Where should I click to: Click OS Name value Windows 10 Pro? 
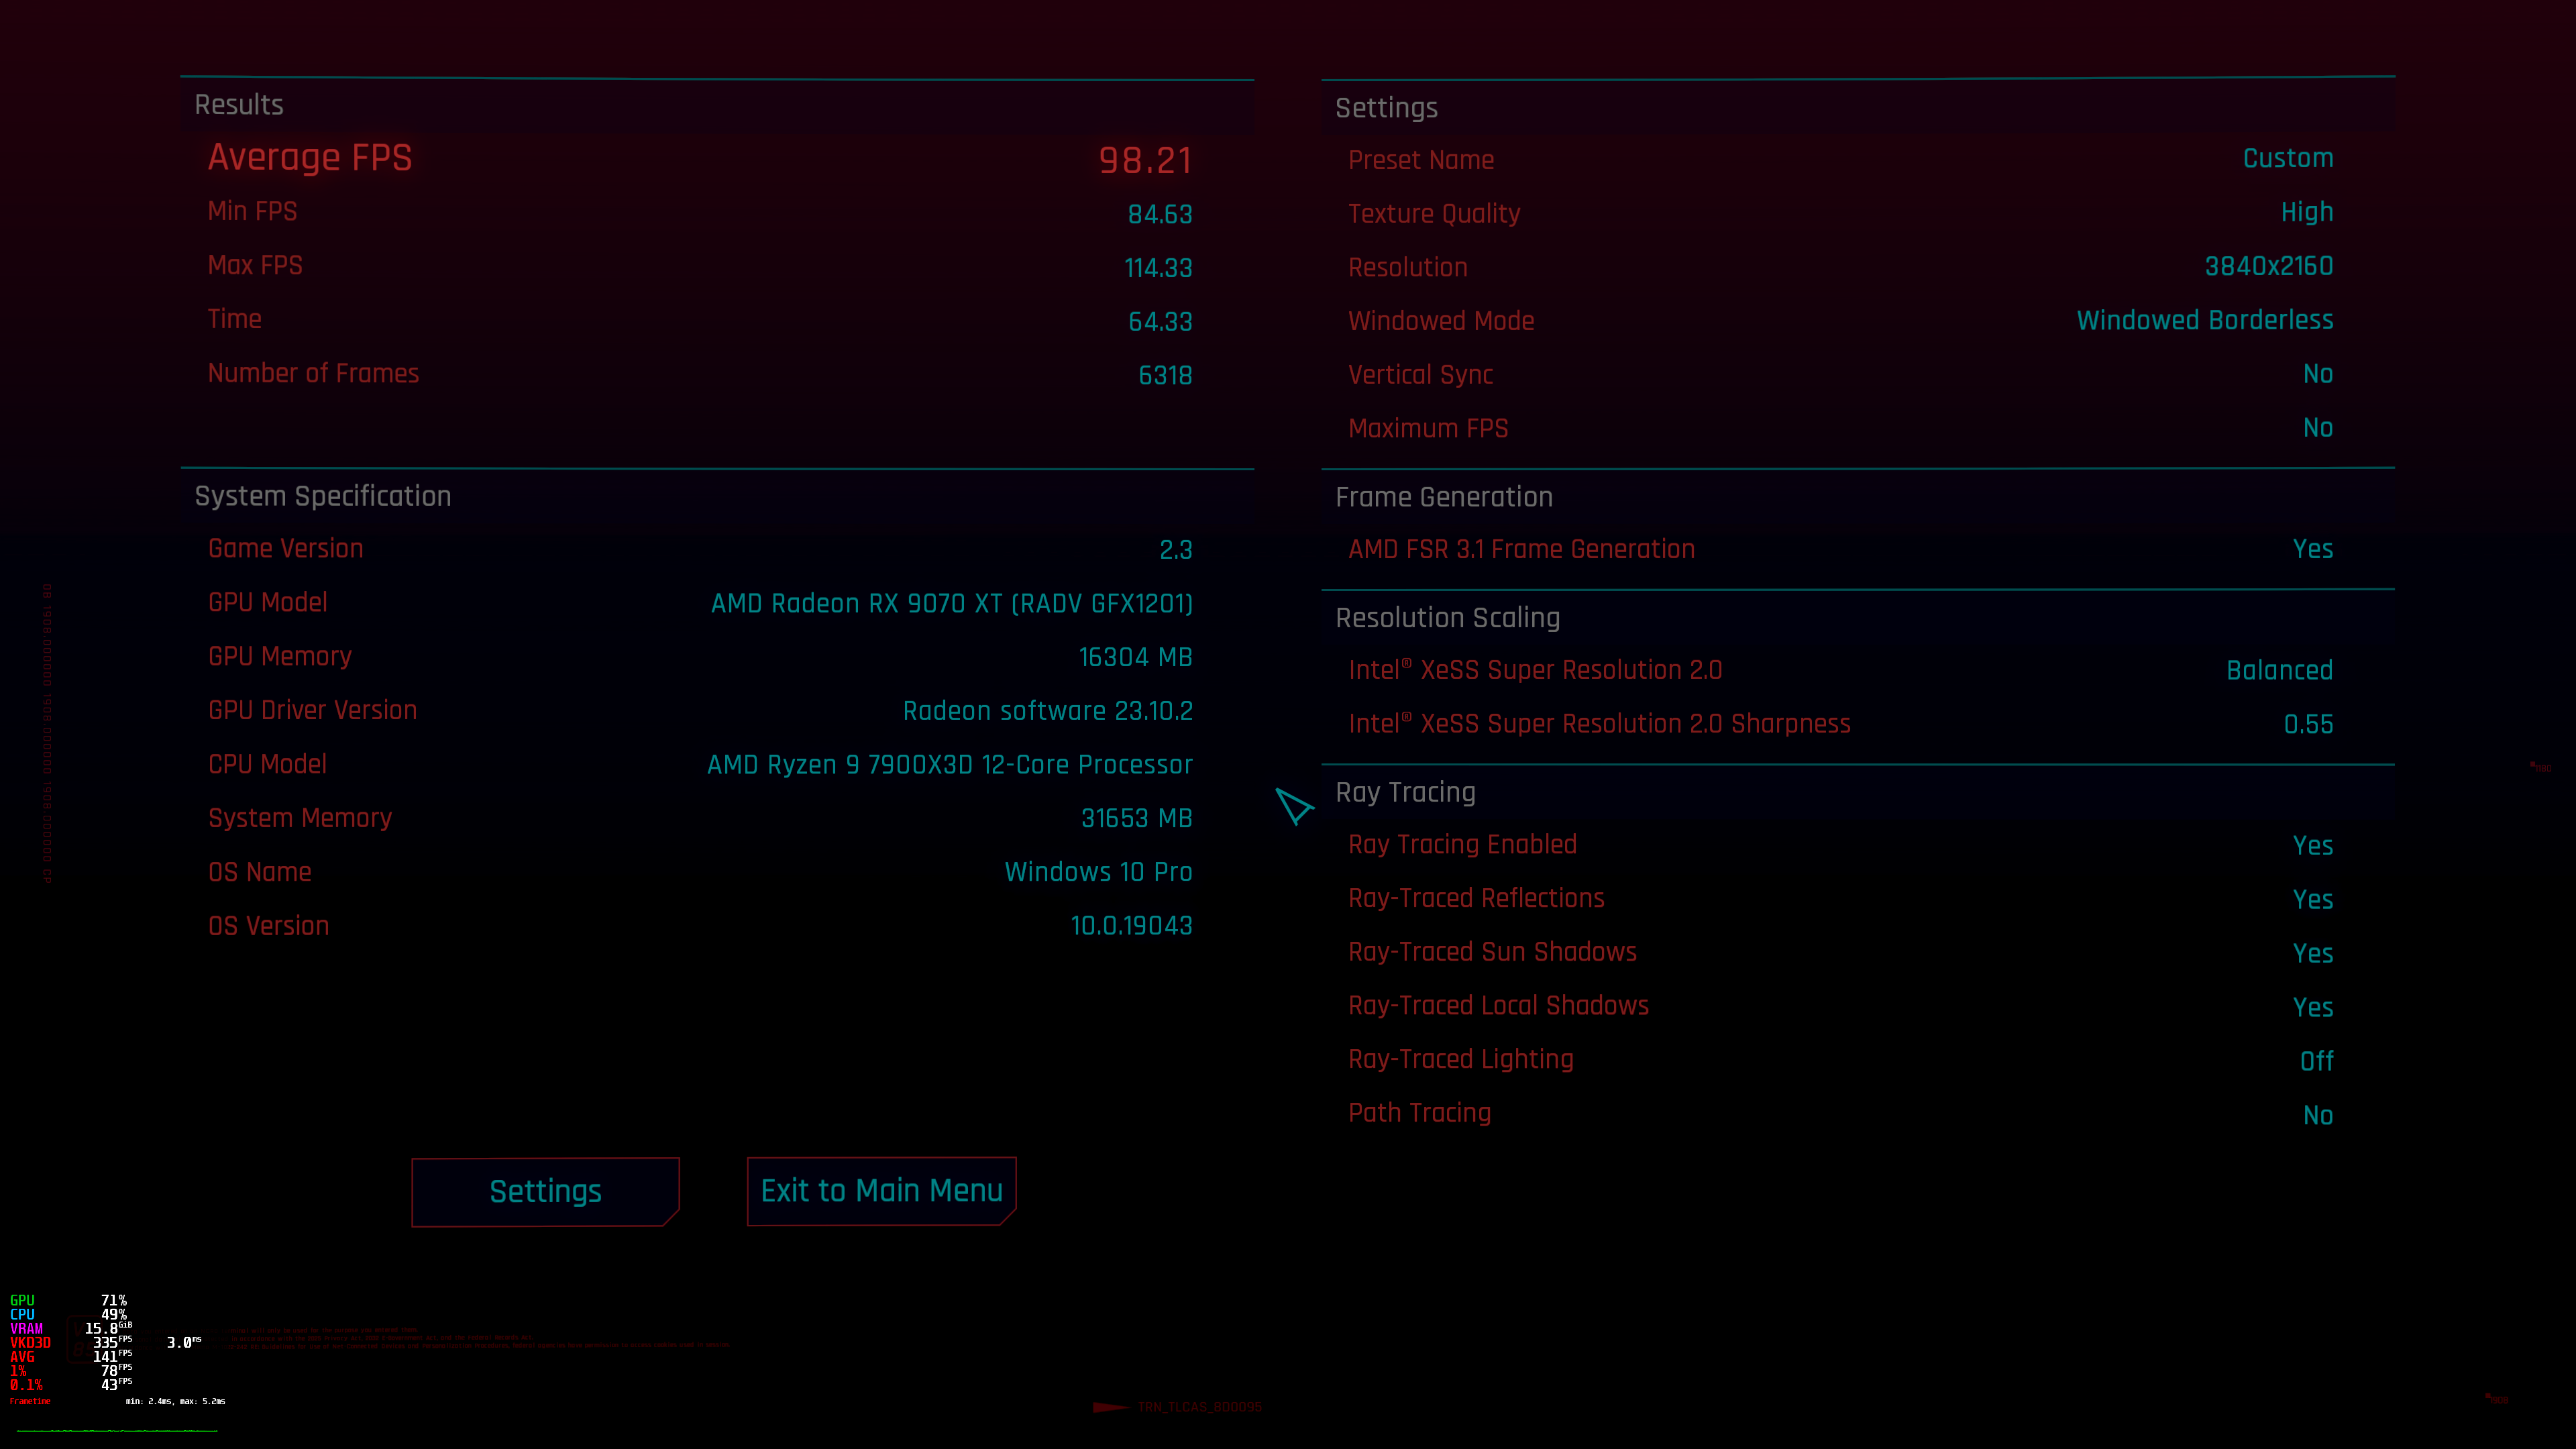pyautogui.click(x=1098, y=872)
